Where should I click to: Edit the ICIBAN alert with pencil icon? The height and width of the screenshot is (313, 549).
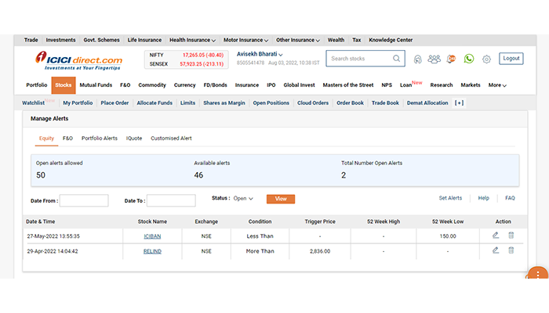click(495, 235)
